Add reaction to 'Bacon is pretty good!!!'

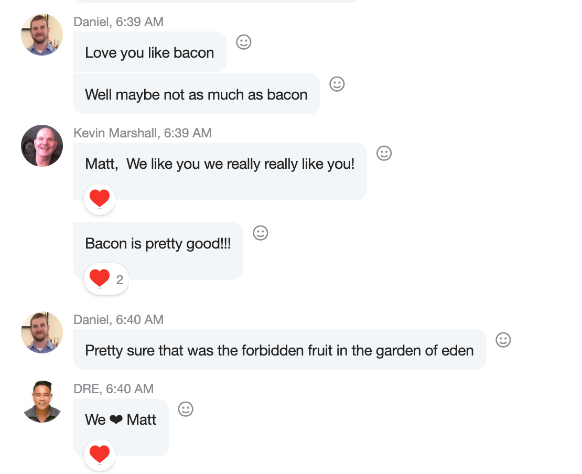pyautogui.click(x=261, y=233)
